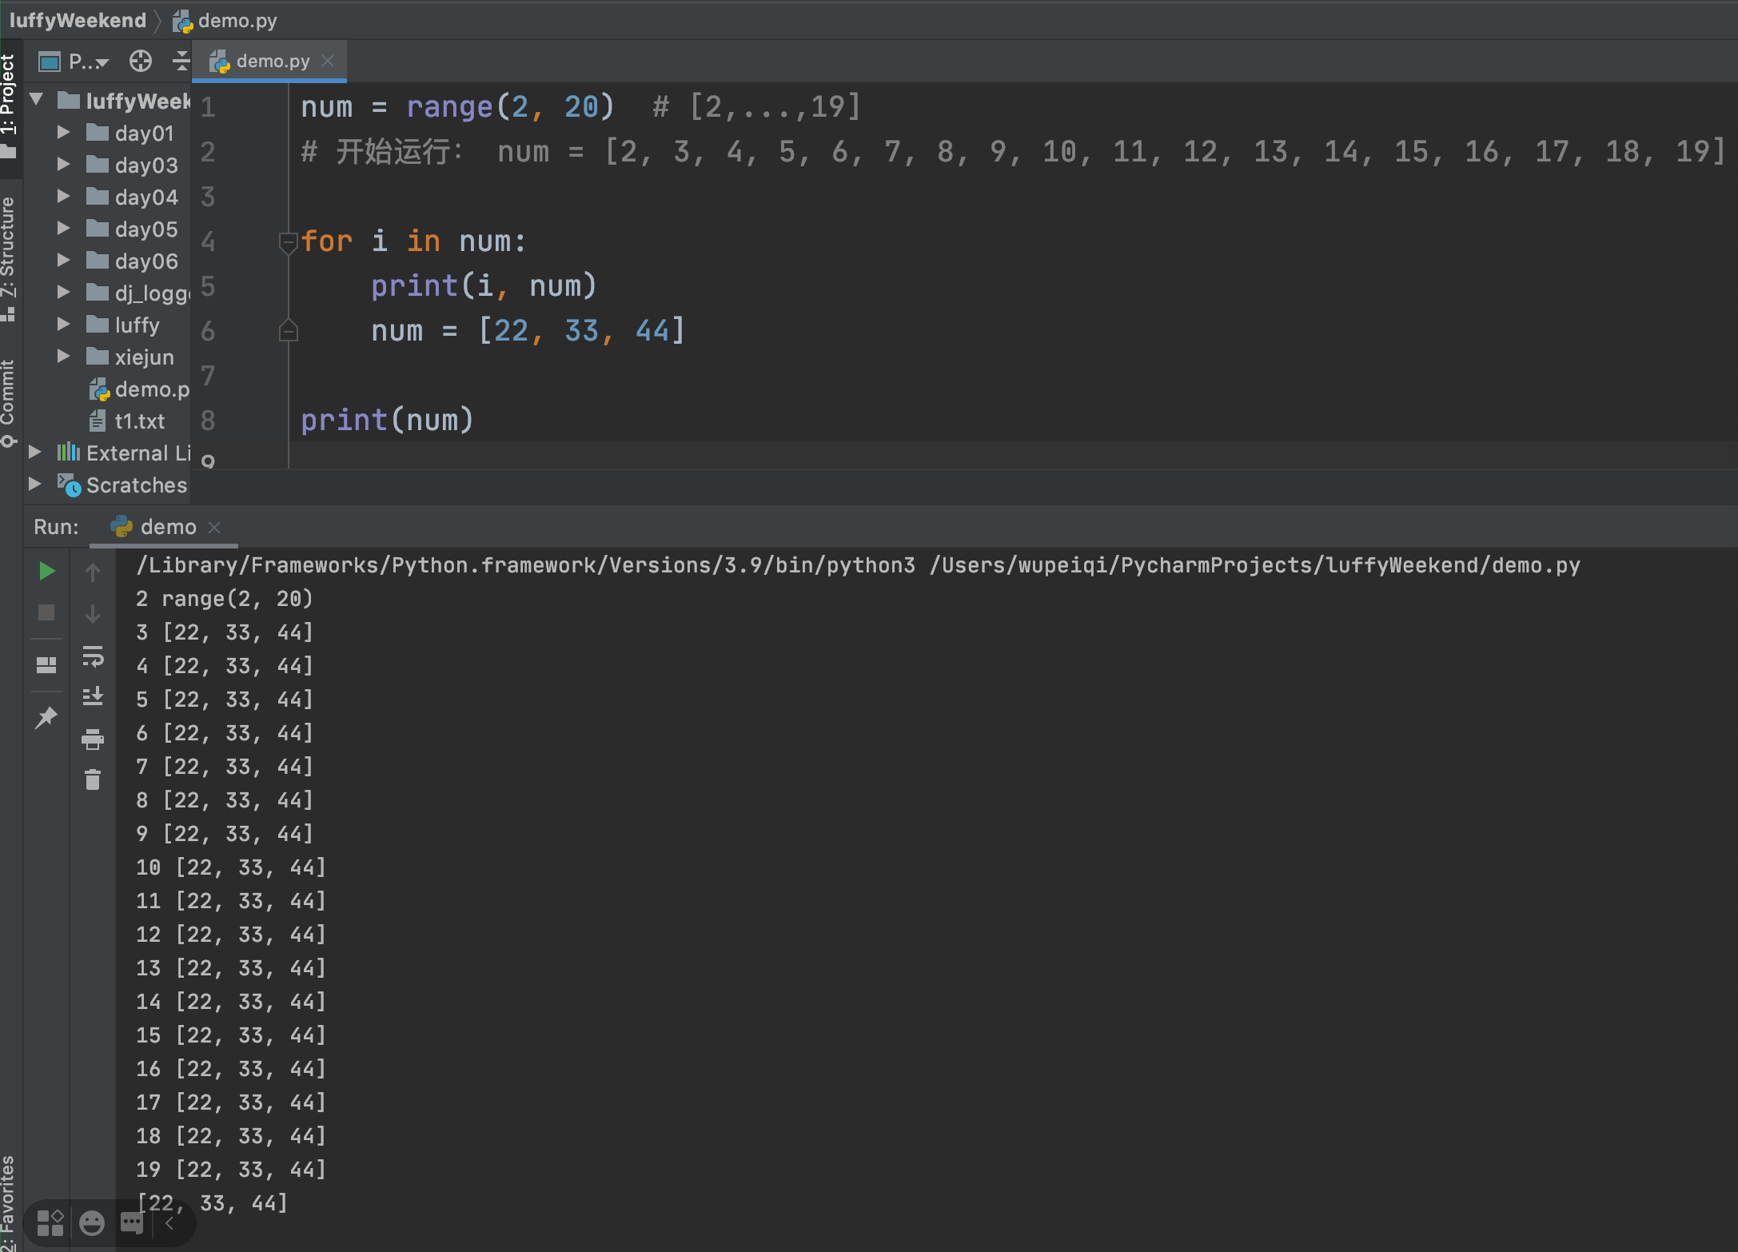
Task: Expand the luffy folder
Action: [x=64, y=324]
